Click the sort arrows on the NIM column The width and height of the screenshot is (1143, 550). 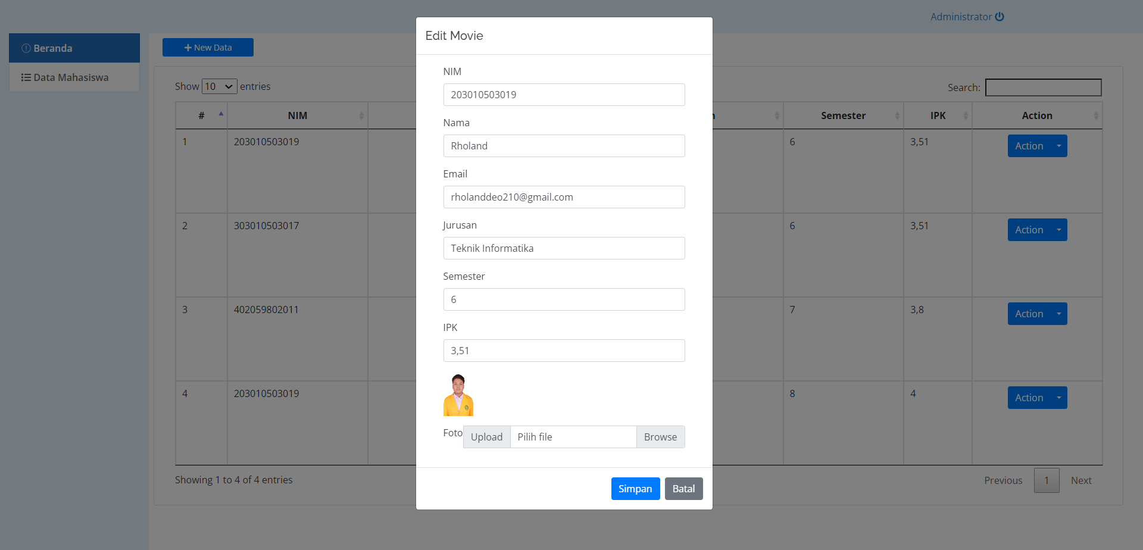(x=361, y=115)
